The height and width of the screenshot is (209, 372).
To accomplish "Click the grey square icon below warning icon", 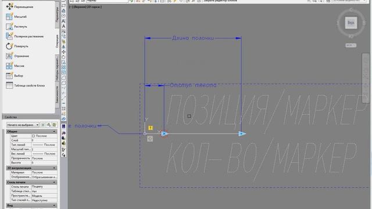I will pyautogui.click(x=150, y=139).
